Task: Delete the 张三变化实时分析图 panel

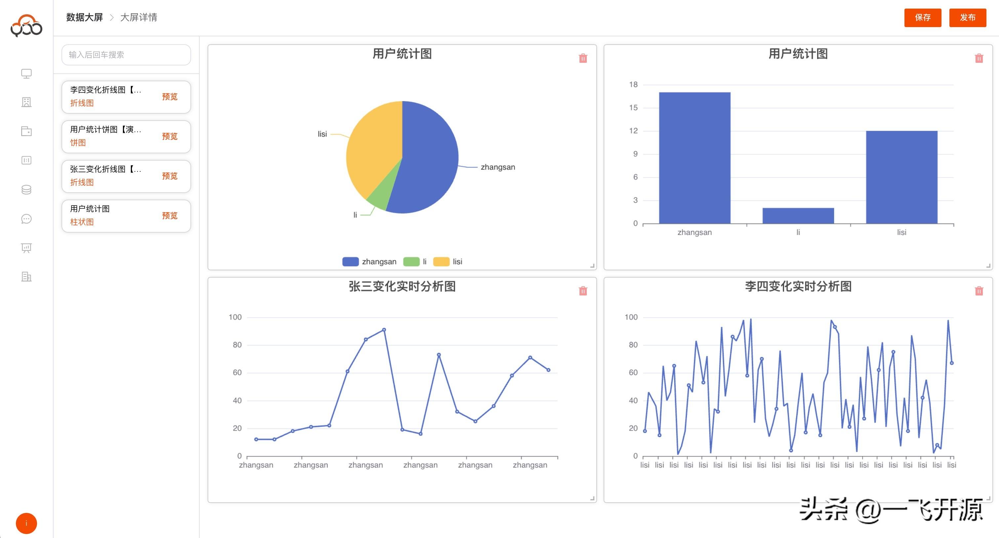Action: click(583, 291)
